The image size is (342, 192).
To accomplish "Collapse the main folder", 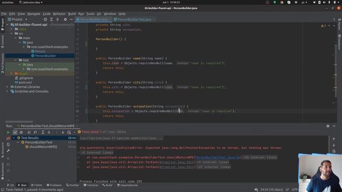I will (15, 38).
